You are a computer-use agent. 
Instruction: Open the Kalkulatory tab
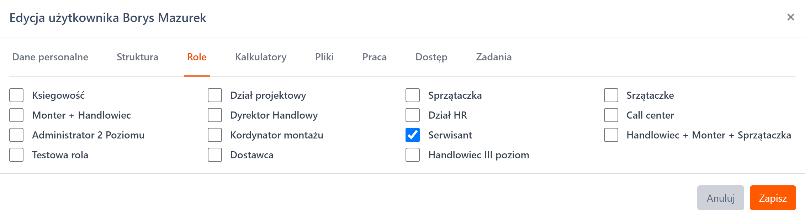(x=261, y=57)
